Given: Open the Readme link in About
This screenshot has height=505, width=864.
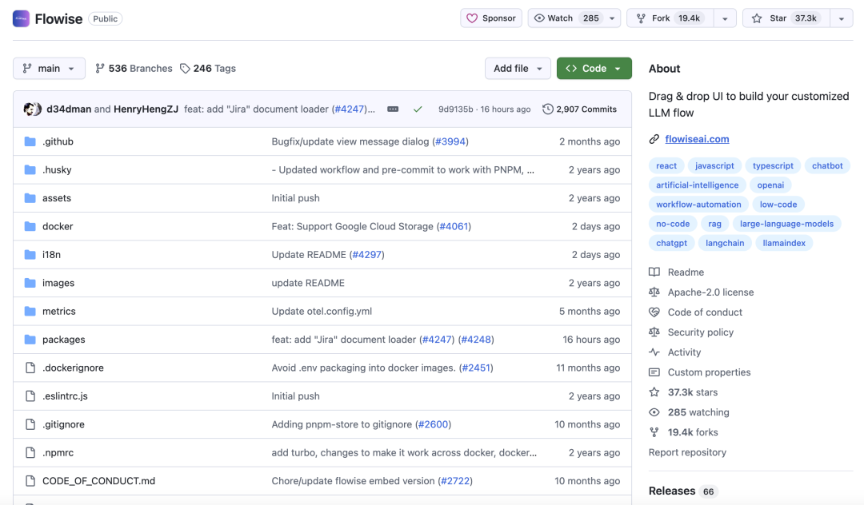Looking at the screenshot, I should [x=686, y=272].
